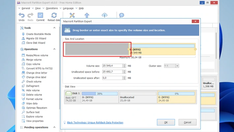Screen dimensions: 234x132
Task: Click the Disk 1 Basic GPT label
Action: point(73,97)
